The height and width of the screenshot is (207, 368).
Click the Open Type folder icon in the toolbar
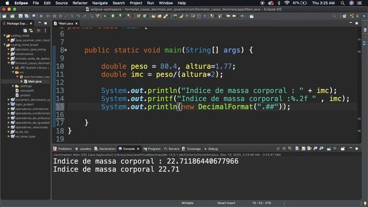(x=154, y=16)
